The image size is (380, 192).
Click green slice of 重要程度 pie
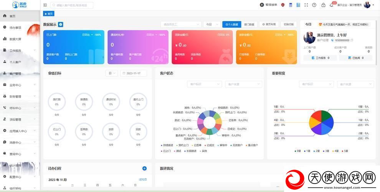[x=327, y=116]
